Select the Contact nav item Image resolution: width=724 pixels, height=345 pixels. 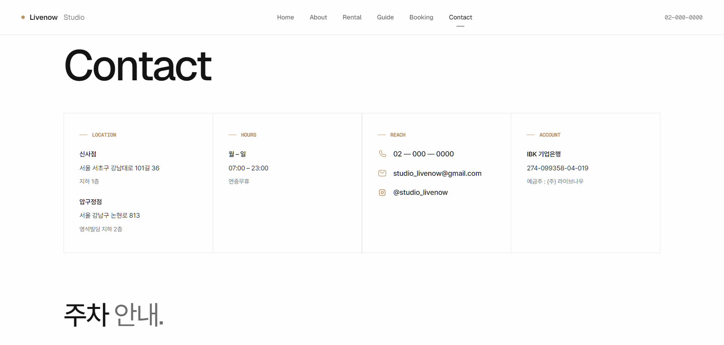coord(460,17)
